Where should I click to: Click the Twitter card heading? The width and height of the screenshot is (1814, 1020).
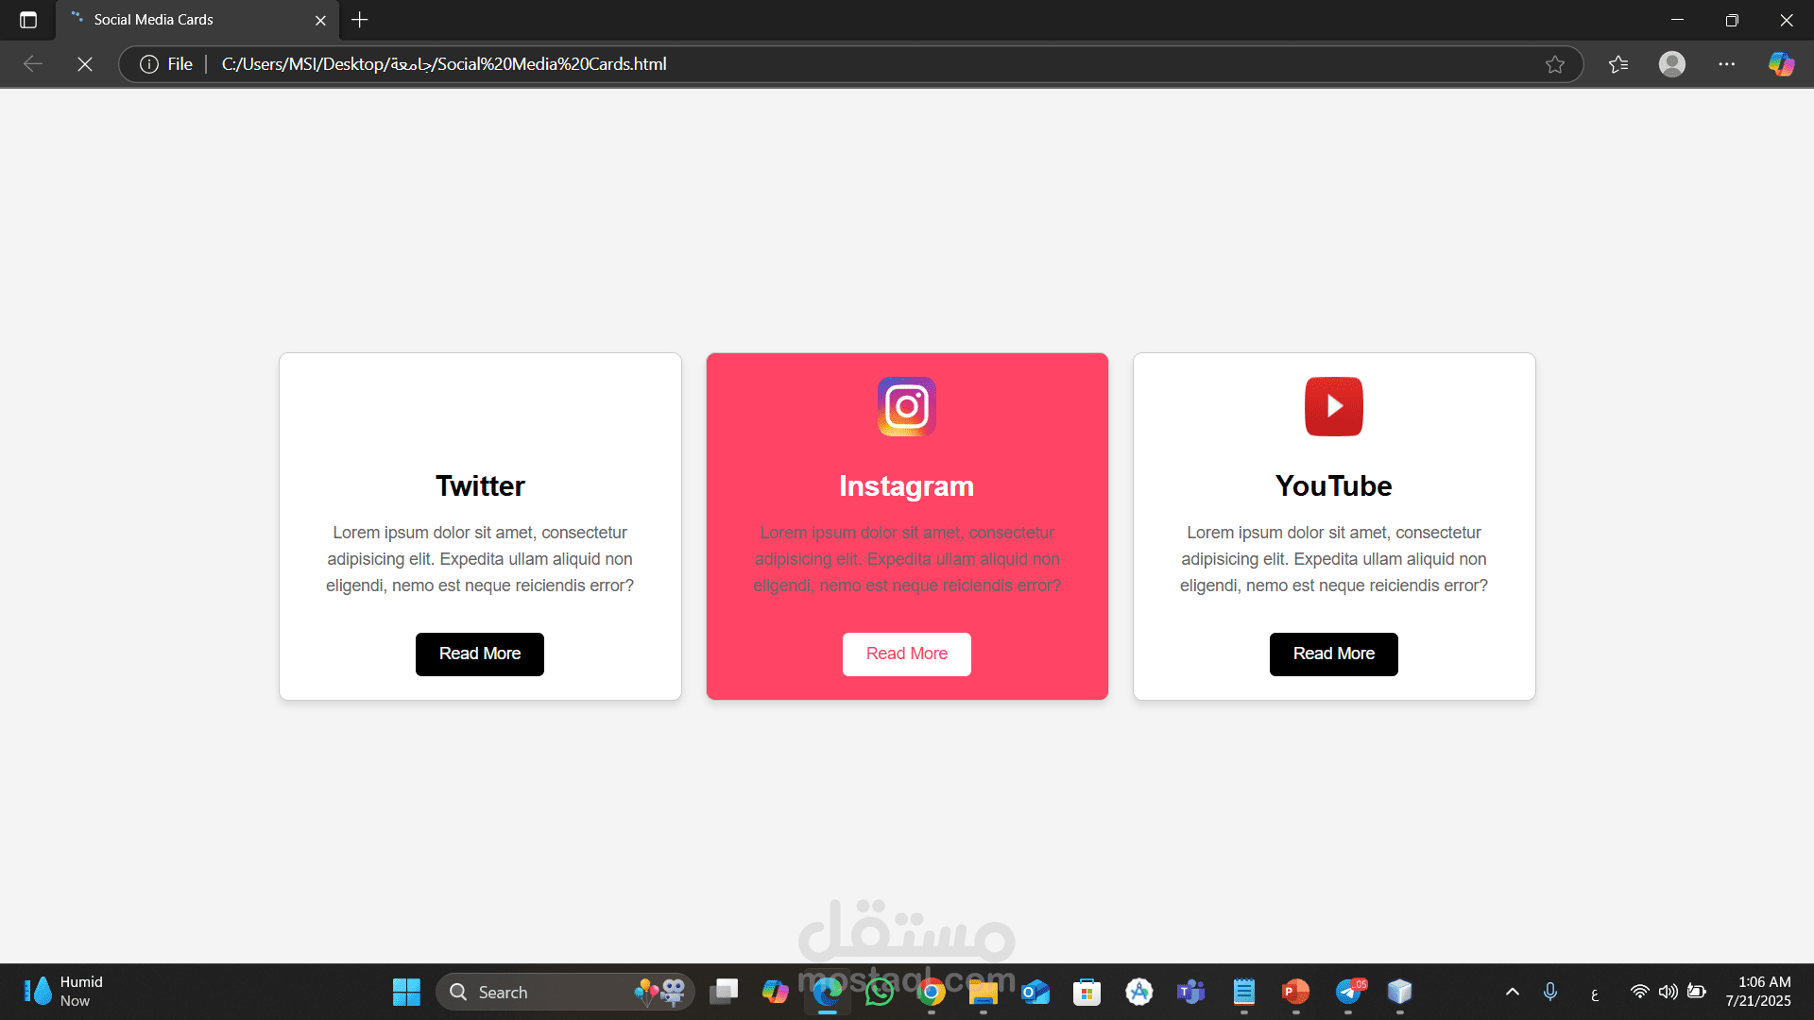tap(480, 485)
